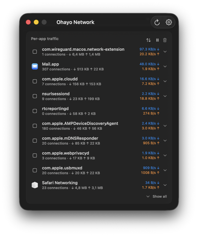Image resolution: width=198 pixels, height=236 pixels.
Task: Click placeholder icon beside com.apple.AMPDeviceDiscoveryAgent
Action: [35, 126]
